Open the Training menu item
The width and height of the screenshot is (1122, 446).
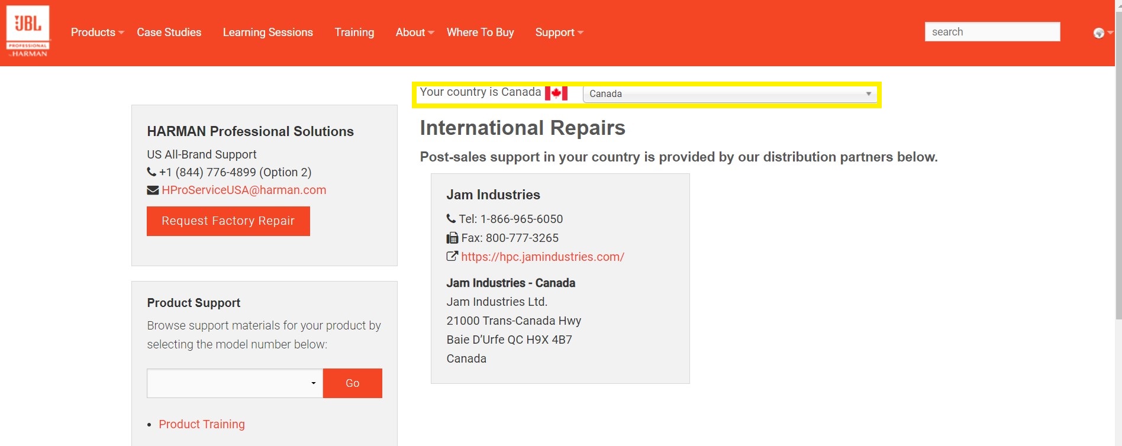pos(354,33)
